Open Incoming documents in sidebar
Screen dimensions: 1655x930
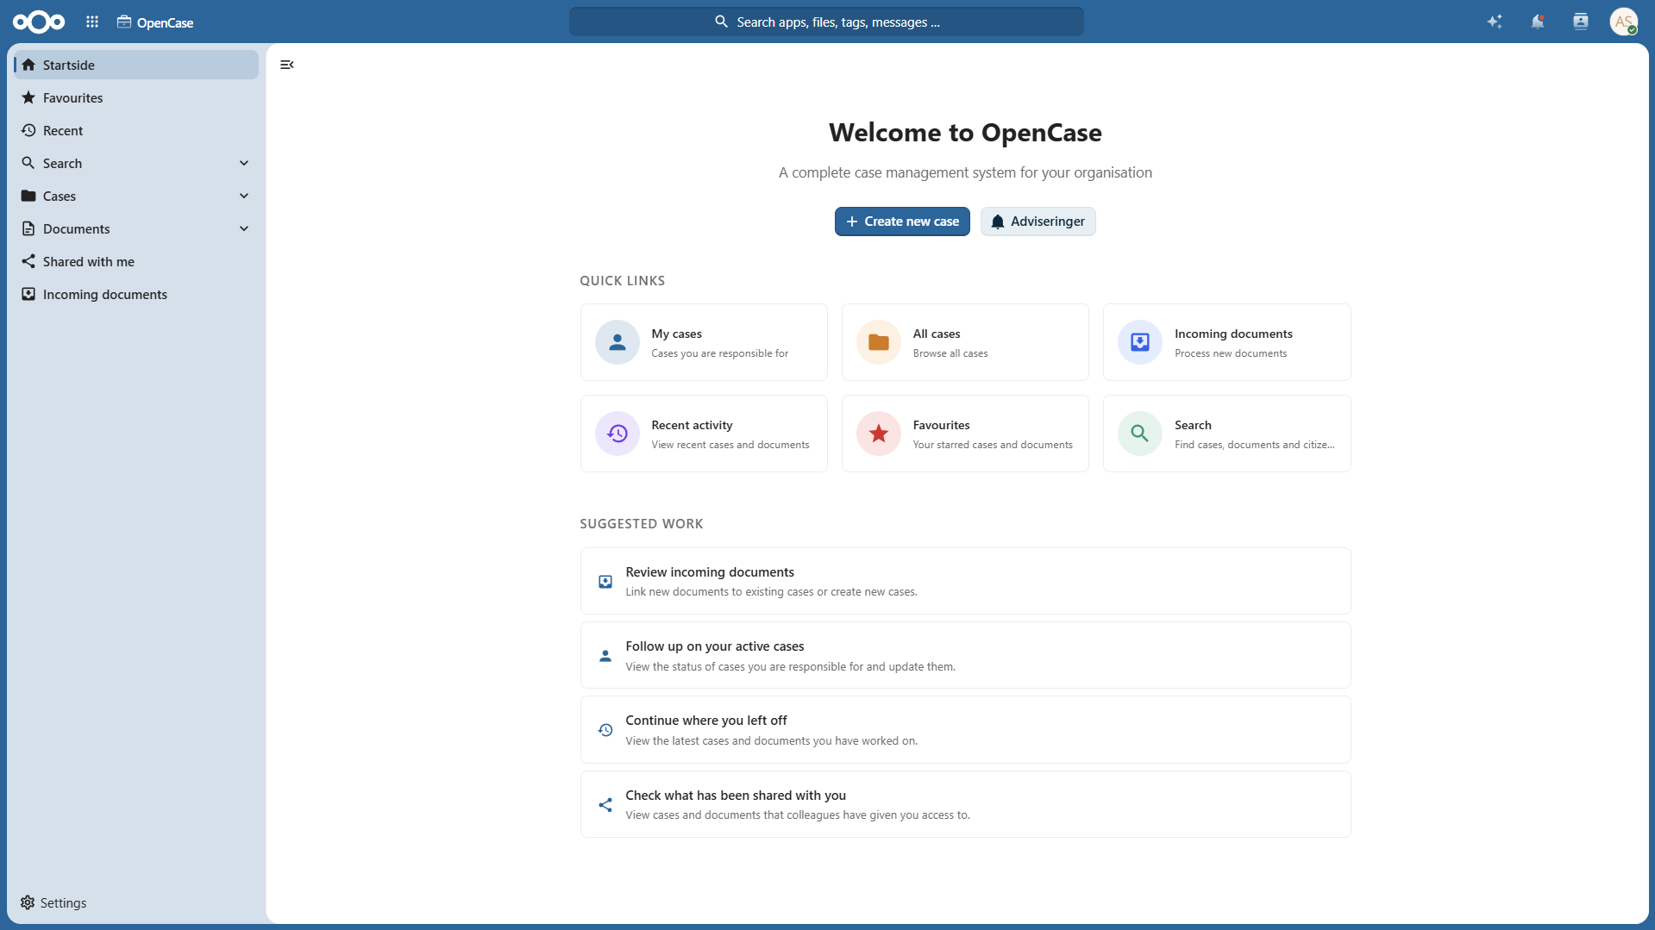(136, 294)
